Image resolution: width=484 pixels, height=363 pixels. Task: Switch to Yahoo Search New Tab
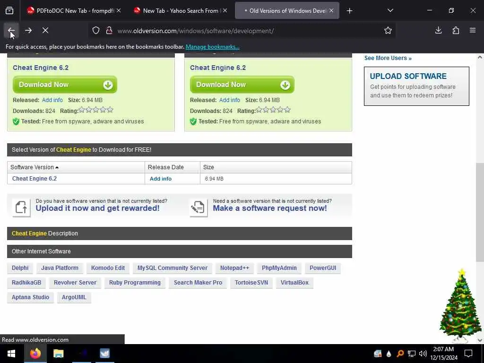pyautogui.click(x=181, y=11)
